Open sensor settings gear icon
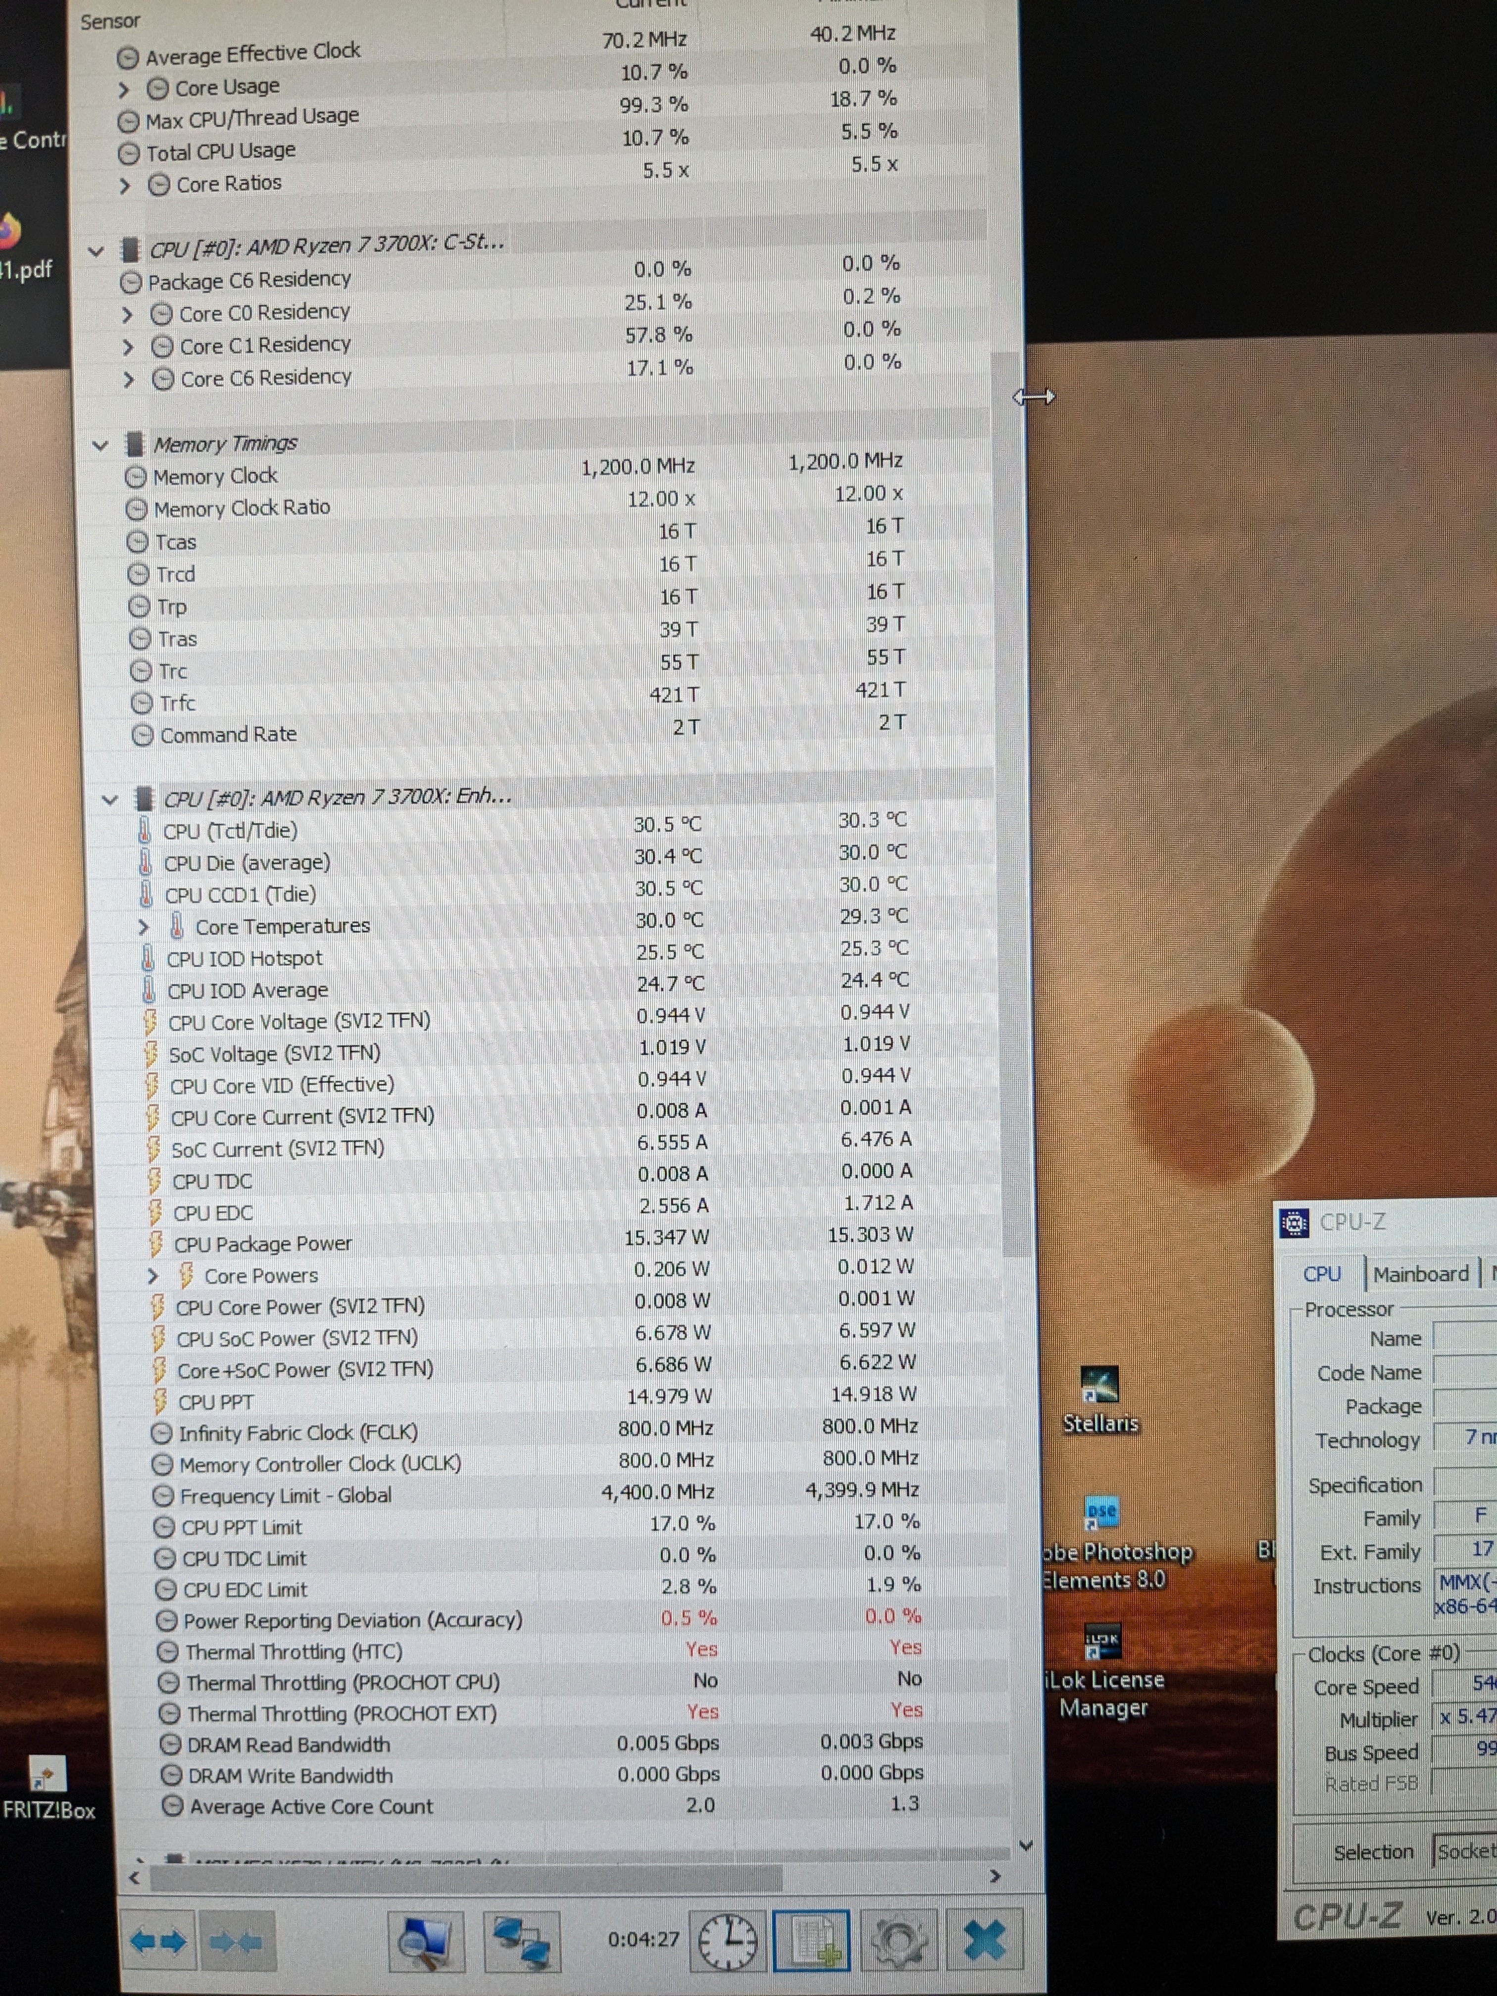Screen dimensions: 1497x1996 898,1941
